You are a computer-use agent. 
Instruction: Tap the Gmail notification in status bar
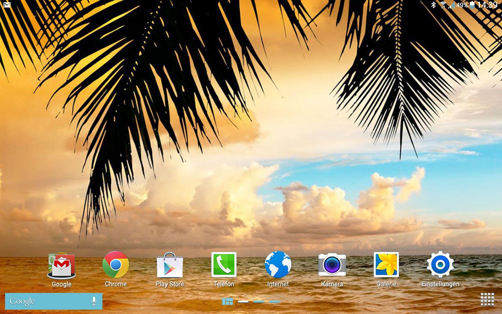(7, 5)
